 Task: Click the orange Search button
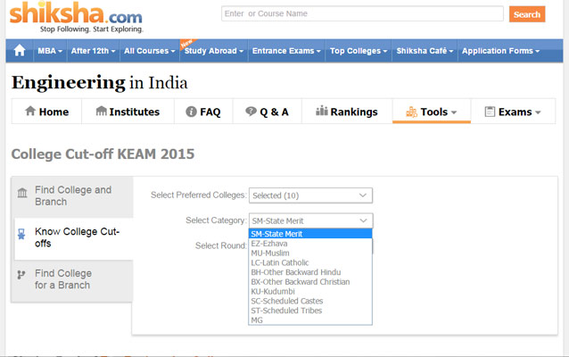coord(526,14)
